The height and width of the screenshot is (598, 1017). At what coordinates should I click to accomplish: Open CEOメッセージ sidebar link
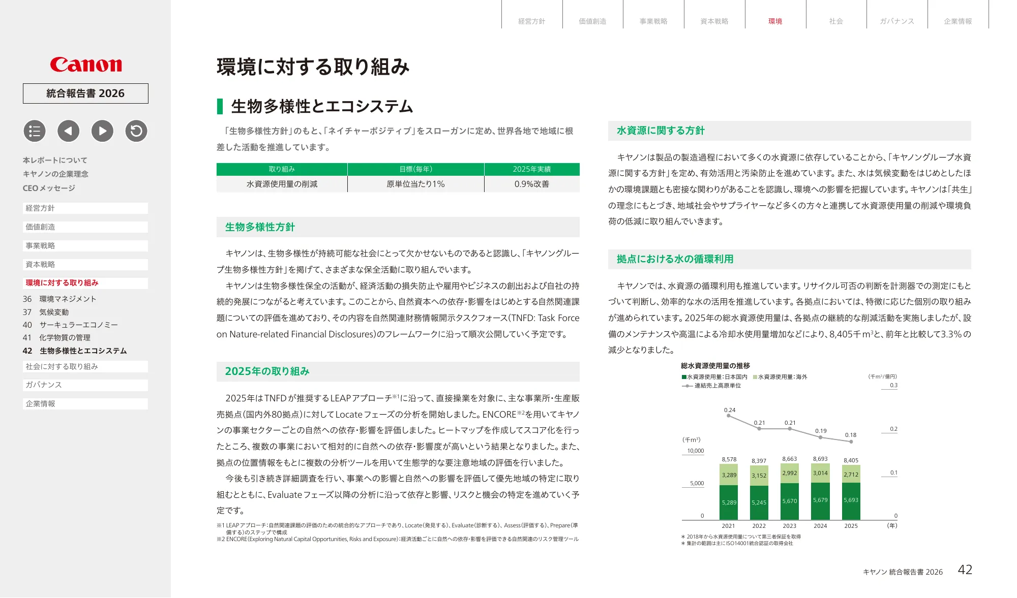click(x=49, y=188)
